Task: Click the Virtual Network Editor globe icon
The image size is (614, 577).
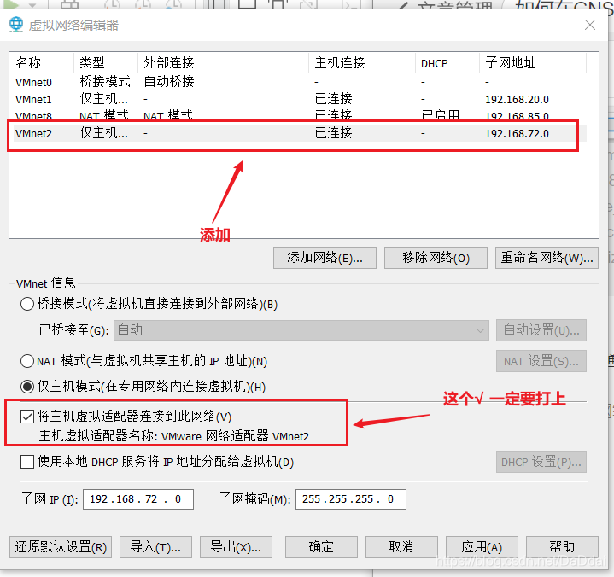Action: 16,25
